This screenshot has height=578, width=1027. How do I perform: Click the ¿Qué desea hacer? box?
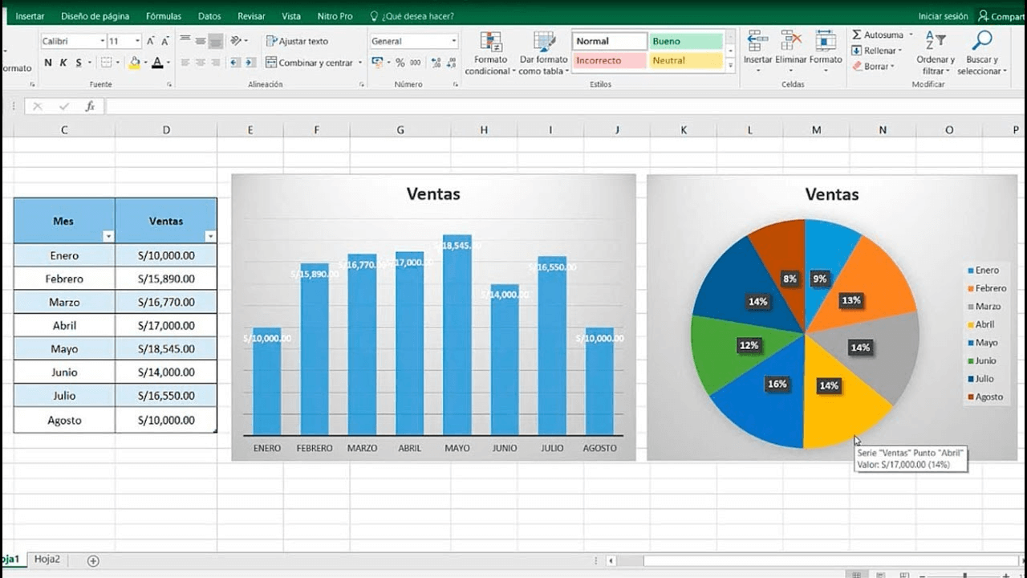pyautogui.click(x=412, y=16)
